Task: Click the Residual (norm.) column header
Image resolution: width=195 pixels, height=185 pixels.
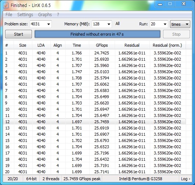Action: pos(167,45)
